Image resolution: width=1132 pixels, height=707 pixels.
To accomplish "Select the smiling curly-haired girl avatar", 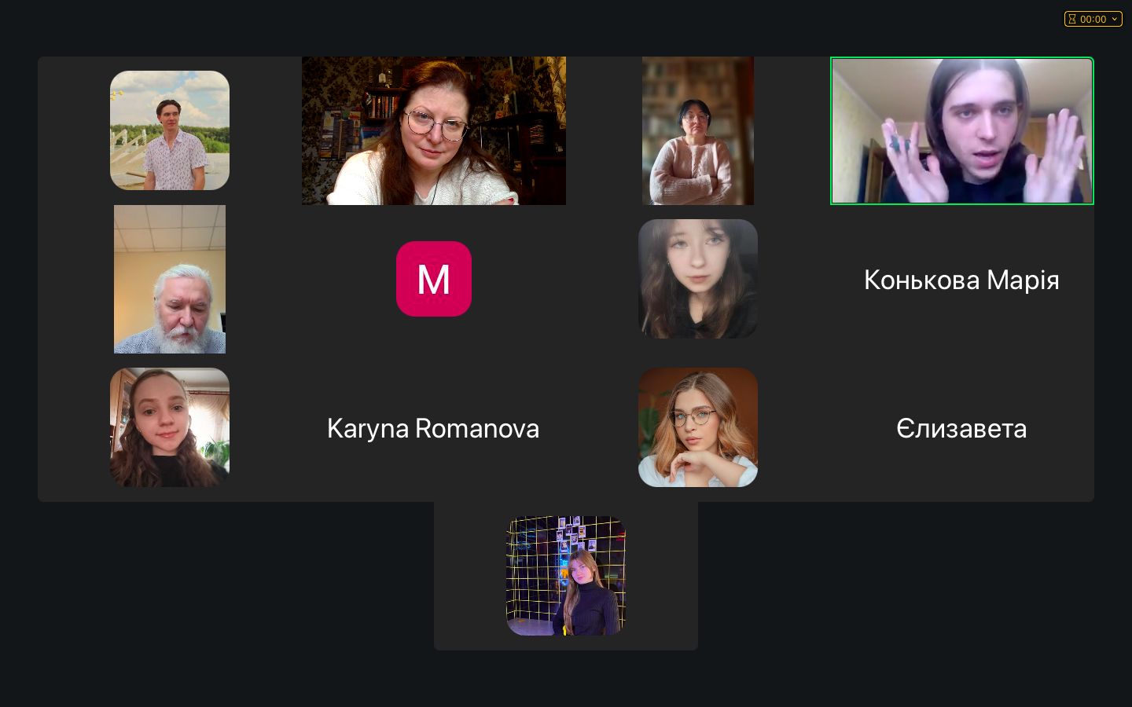I will (x=170, y=427).
